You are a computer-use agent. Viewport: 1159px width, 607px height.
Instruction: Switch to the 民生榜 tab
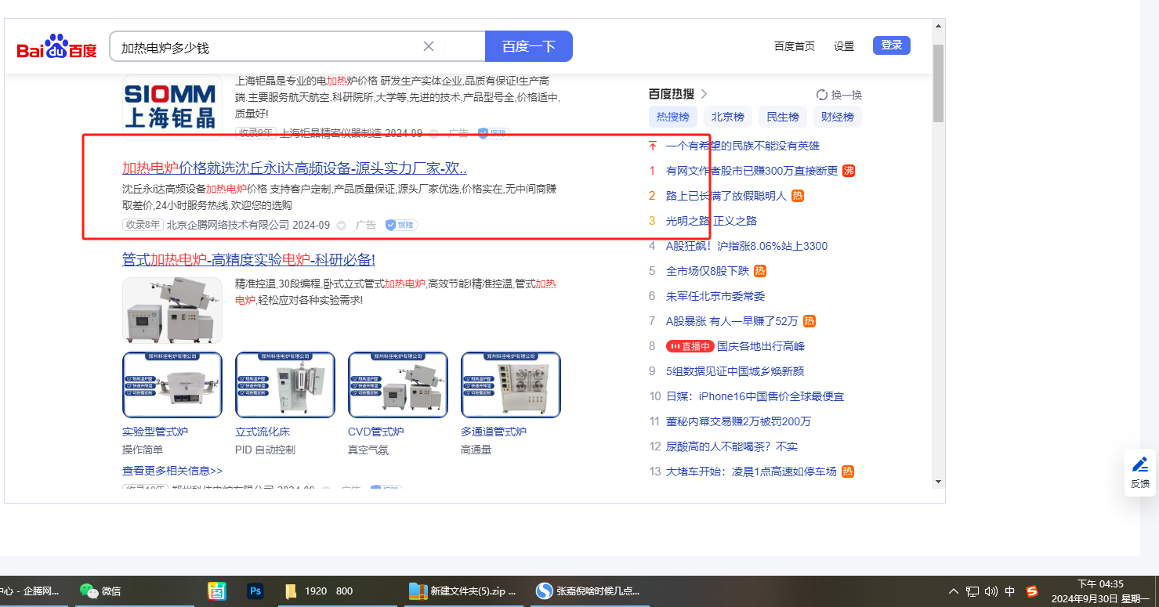point(783,117)
